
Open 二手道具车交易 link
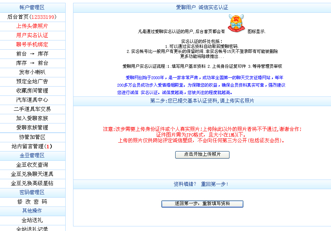(x=32, y=109)
